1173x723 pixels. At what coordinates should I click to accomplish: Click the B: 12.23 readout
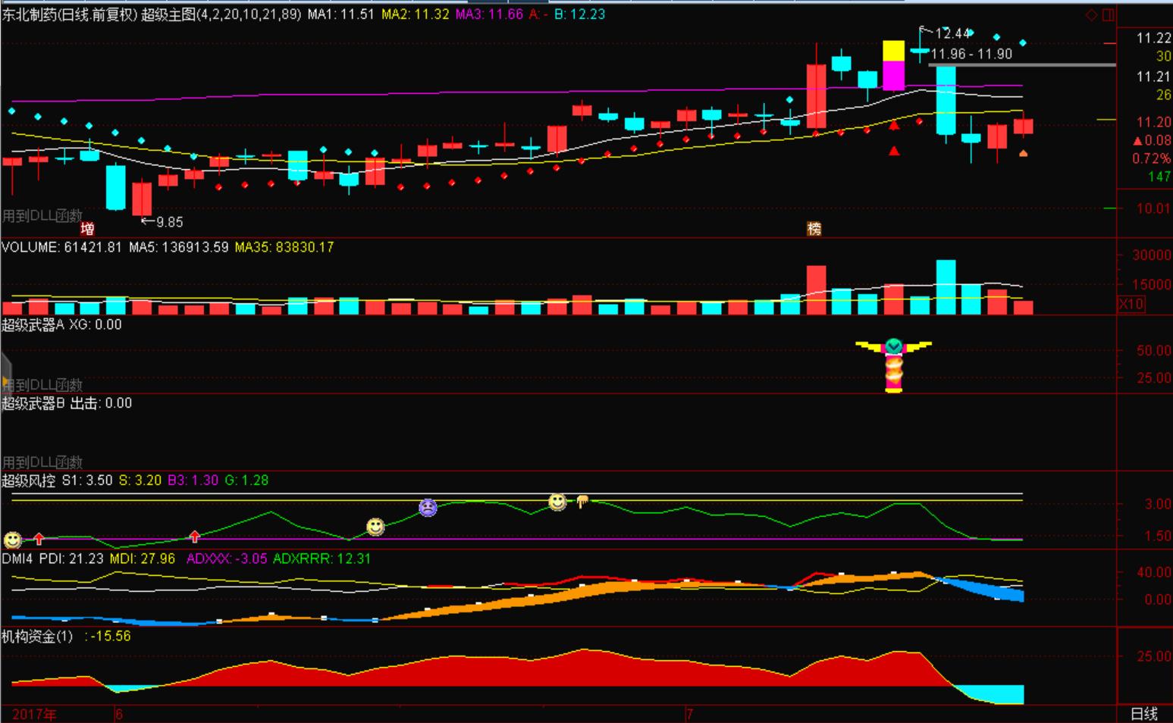pyautogui.click(x=579, y=14)
